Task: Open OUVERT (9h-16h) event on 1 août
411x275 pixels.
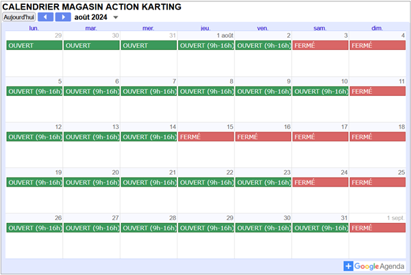Action: (206, 45)
